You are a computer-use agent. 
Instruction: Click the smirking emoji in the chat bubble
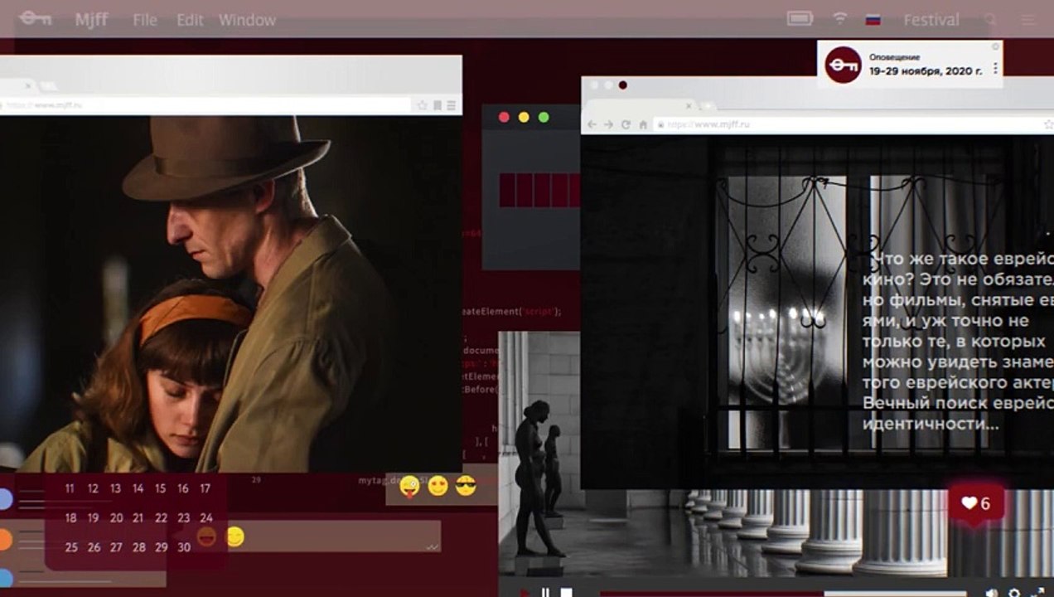pyautogui.click(x=235, y=537)
